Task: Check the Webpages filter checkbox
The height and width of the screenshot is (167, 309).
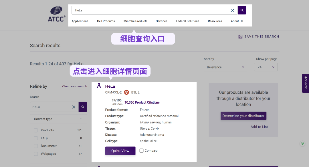Action: pos(36,154)
